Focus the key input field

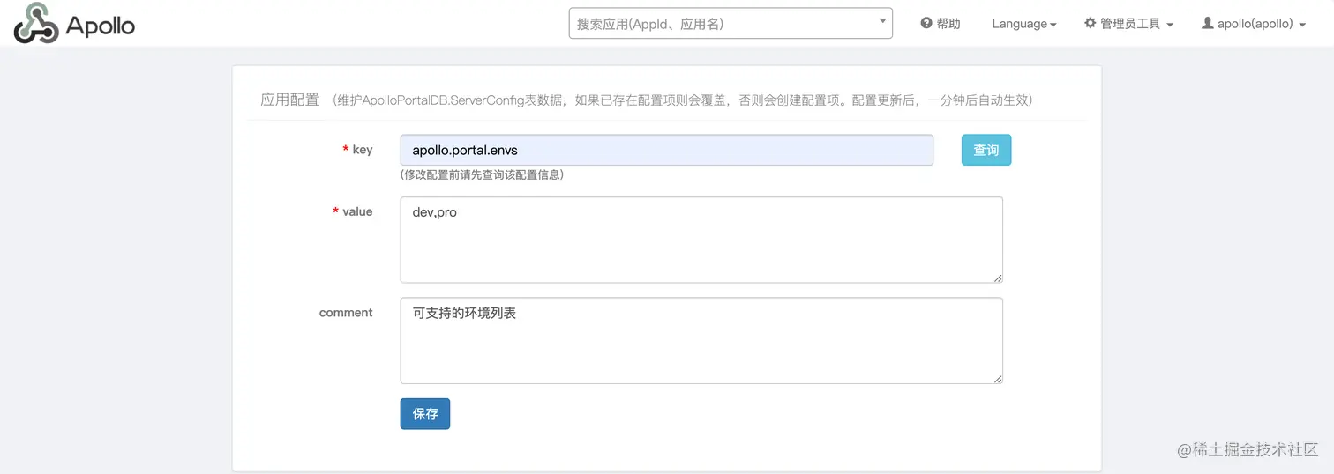tap(667, 150)
